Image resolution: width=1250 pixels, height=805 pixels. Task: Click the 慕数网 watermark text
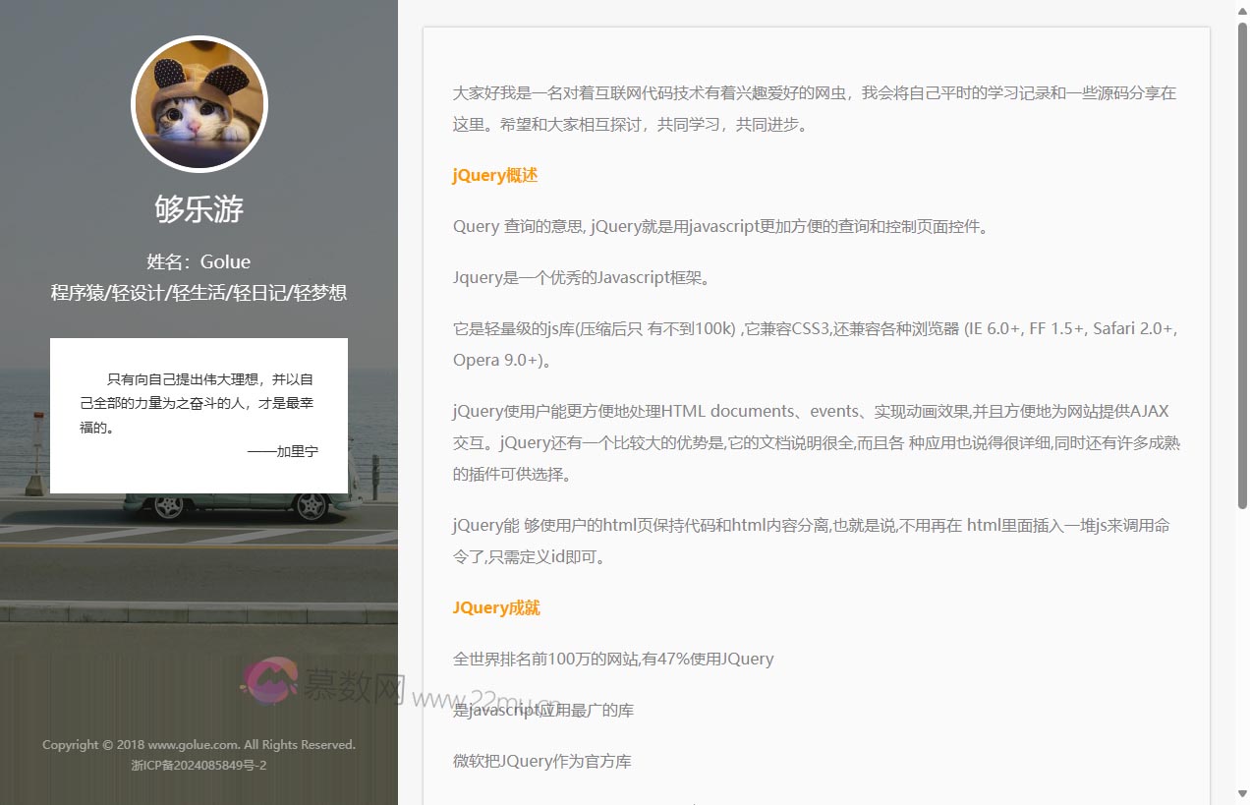354,689
